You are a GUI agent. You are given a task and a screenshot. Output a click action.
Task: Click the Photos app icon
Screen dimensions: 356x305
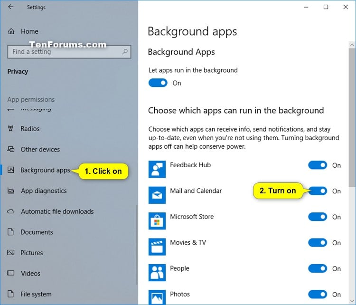coord(157,297)
